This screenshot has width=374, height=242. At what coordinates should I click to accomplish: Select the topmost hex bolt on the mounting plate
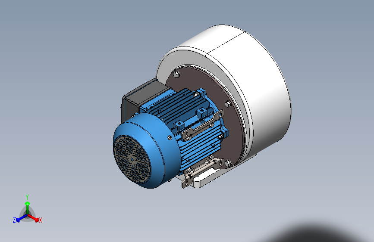176,74
